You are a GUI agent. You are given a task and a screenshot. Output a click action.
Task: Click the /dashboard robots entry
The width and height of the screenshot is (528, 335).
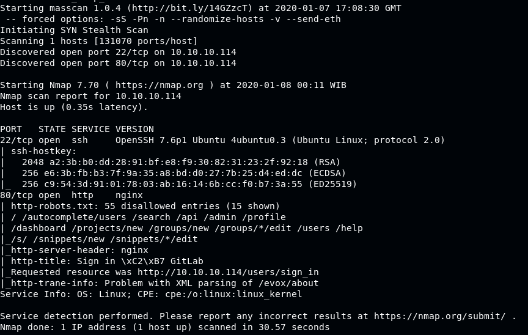pos(38,228)
